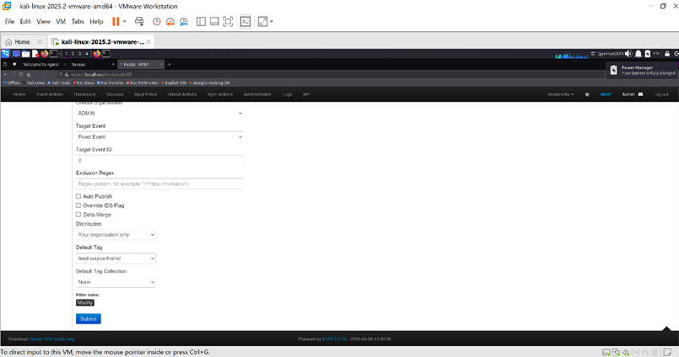The image size is (679, 357).
Task: Expand the MISP Bookmarks dropdown
Action: [x=560, y=94]
